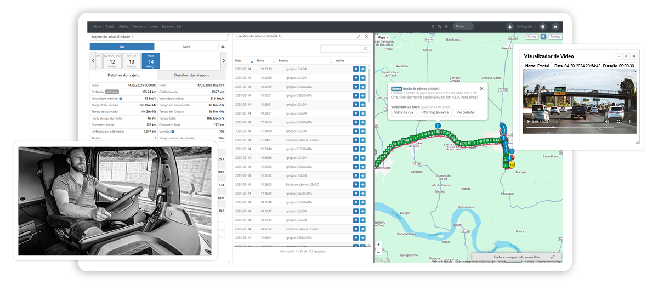View details eye for the 16:29:48 event
This screenshot has height=284, width=658.
[x=363, y=149]
